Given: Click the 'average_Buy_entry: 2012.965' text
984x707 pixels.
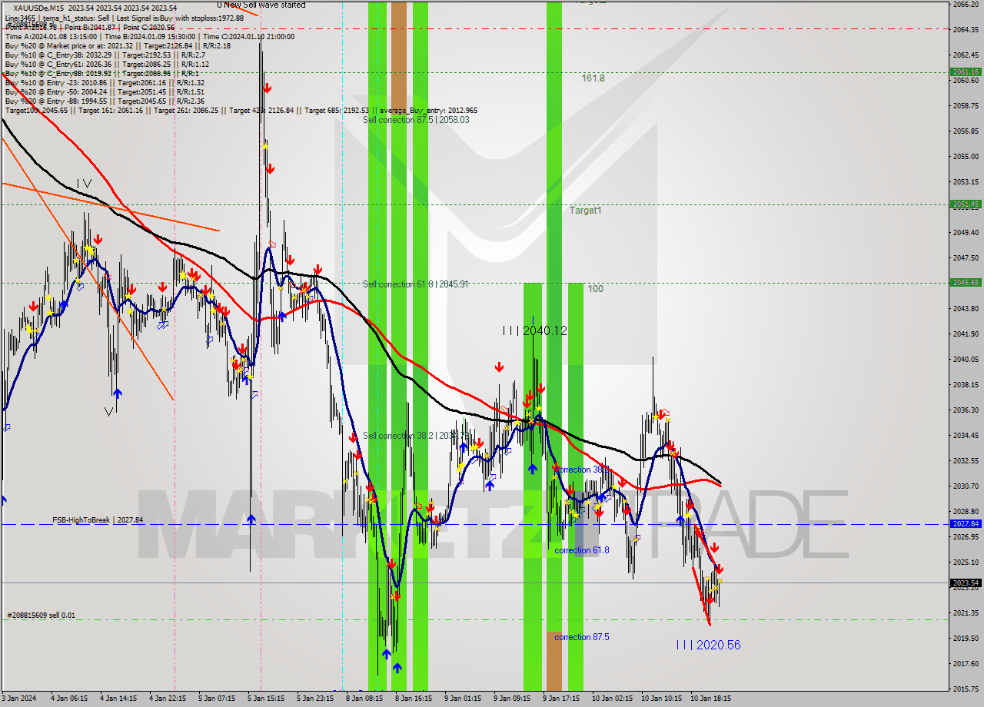Looking at the screenshot, I should [427, 111].
